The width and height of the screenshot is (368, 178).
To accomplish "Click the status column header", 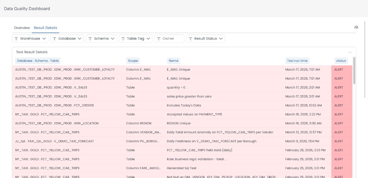I will tap(341, 61).
